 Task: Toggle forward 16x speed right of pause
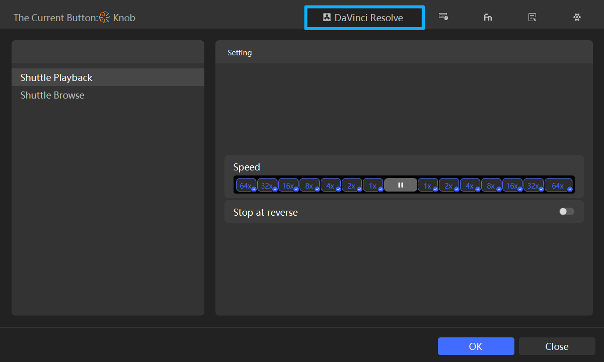click(x=512, y=185)
